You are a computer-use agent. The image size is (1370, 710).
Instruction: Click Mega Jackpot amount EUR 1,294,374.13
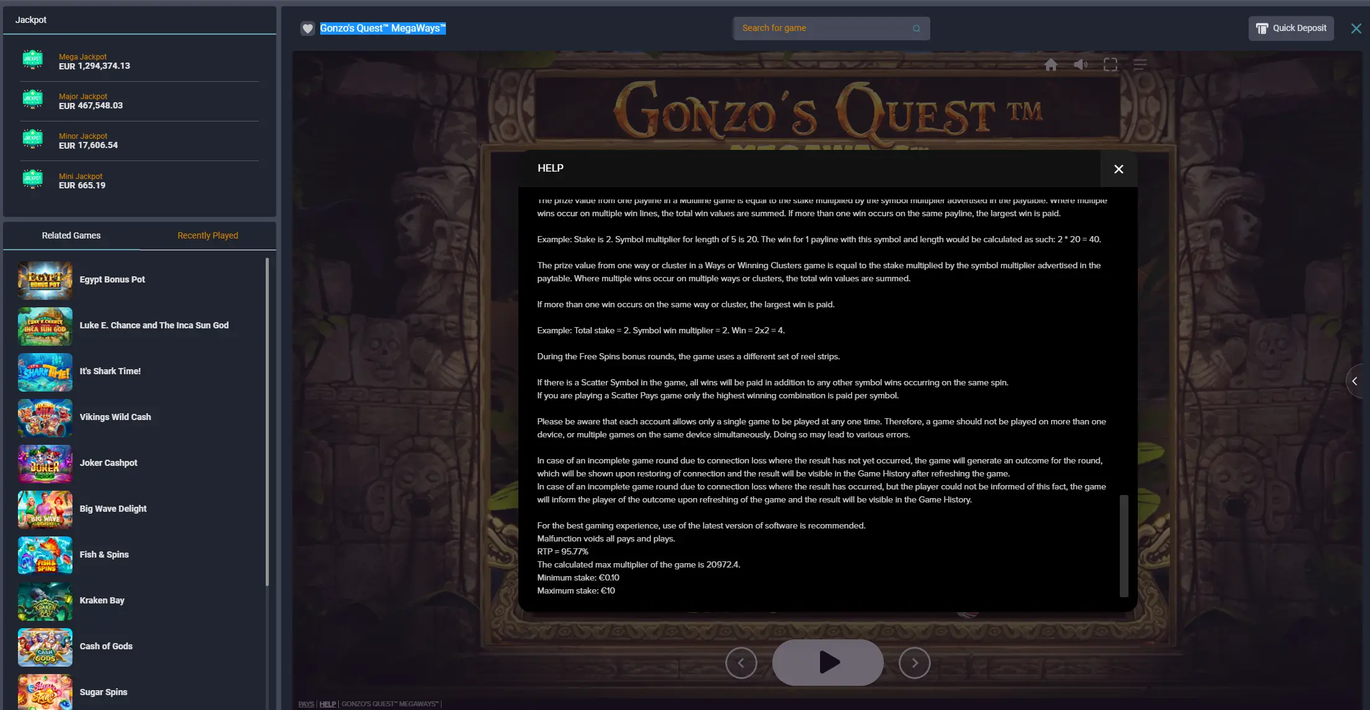pyautogui.click(x=94, y=66)
